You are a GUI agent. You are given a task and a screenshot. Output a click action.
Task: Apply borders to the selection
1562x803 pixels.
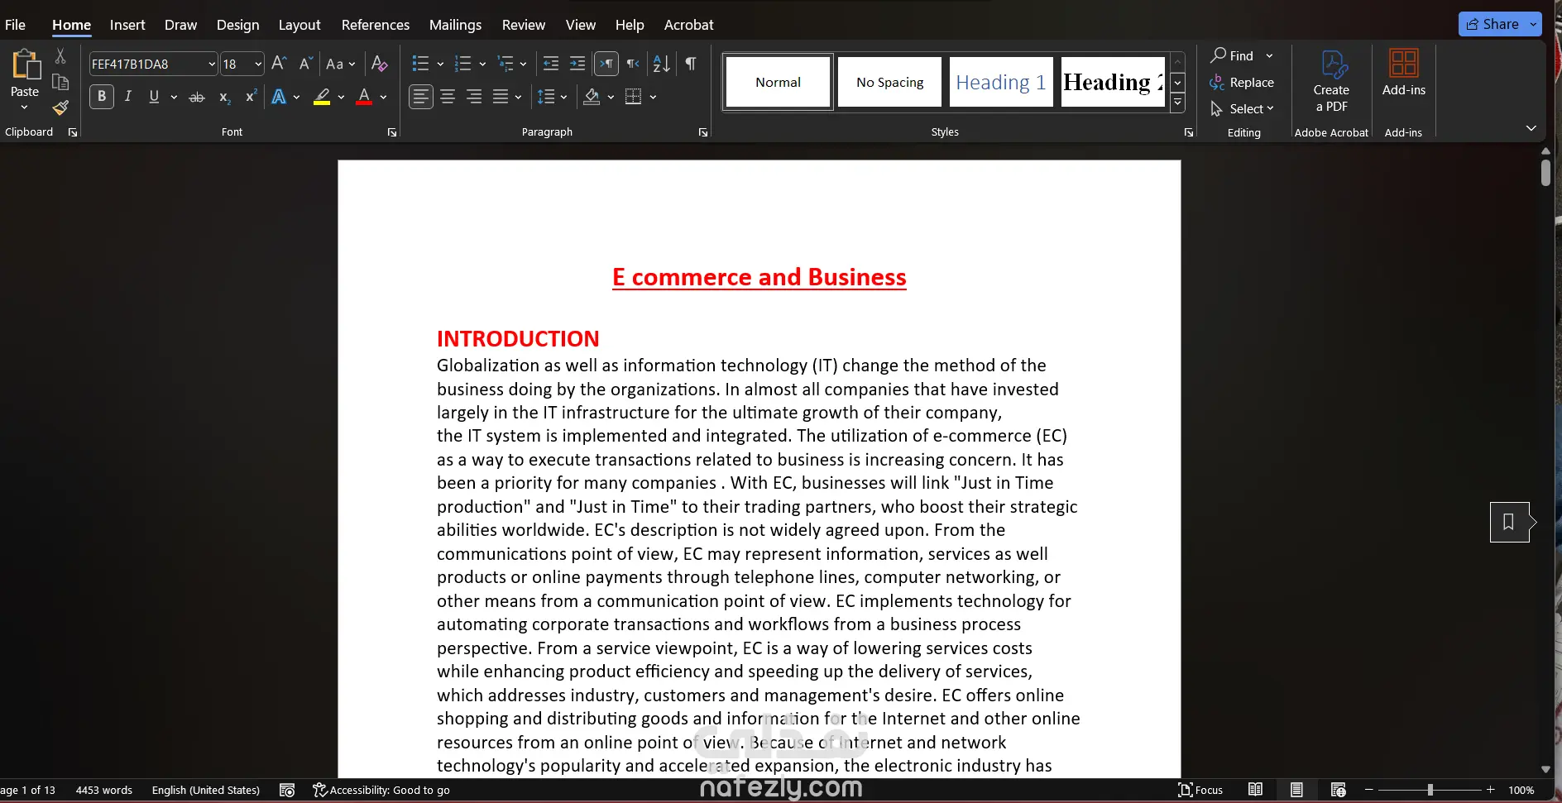pos(634,97)
